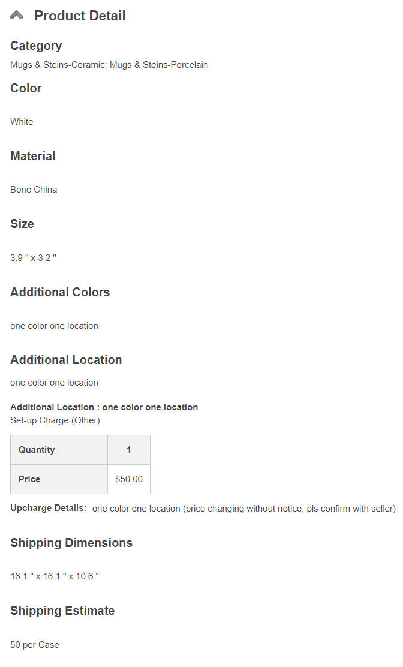Click the Additional Location heading
This screenshot has height=667, width=403.
(x=66, y=360)
